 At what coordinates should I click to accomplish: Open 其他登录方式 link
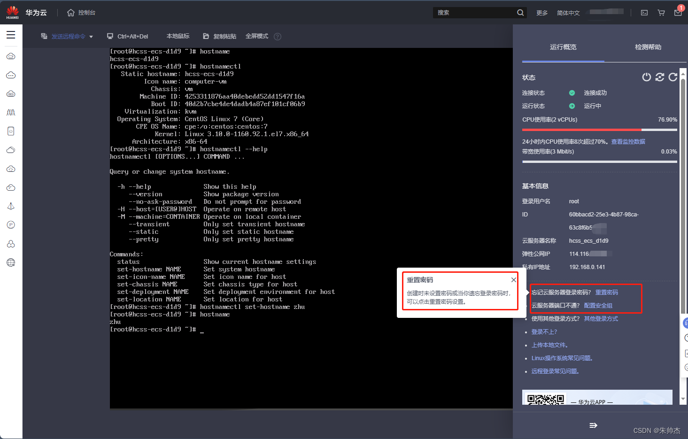pyautogui.click(x=601, y=318)
